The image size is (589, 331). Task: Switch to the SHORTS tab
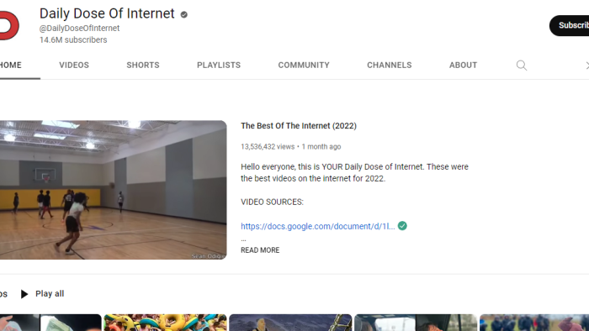[143, 66]
